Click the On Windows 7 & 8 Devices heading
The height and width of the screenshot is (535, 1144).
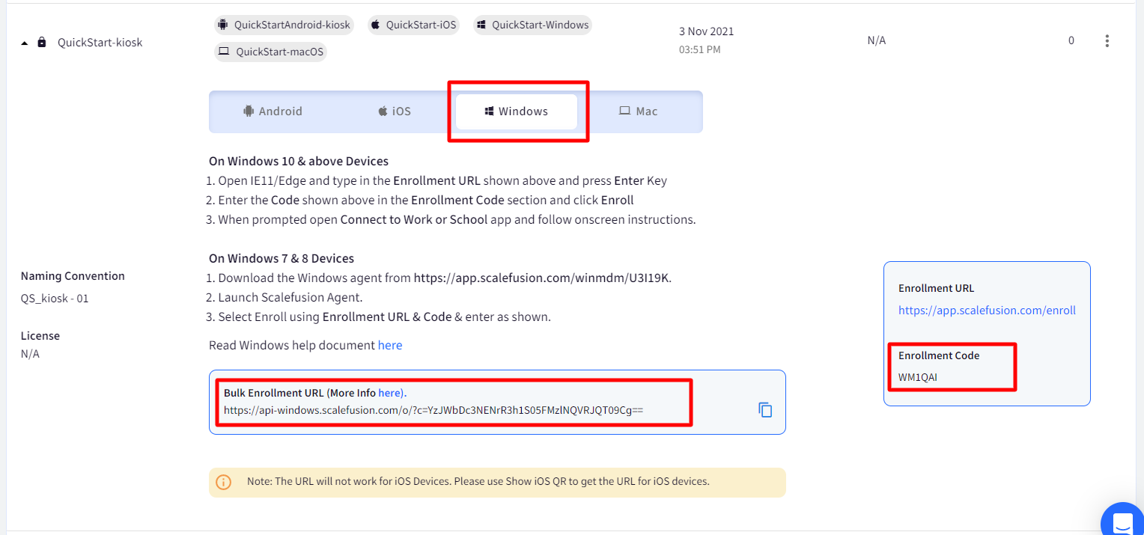(282, 259)
